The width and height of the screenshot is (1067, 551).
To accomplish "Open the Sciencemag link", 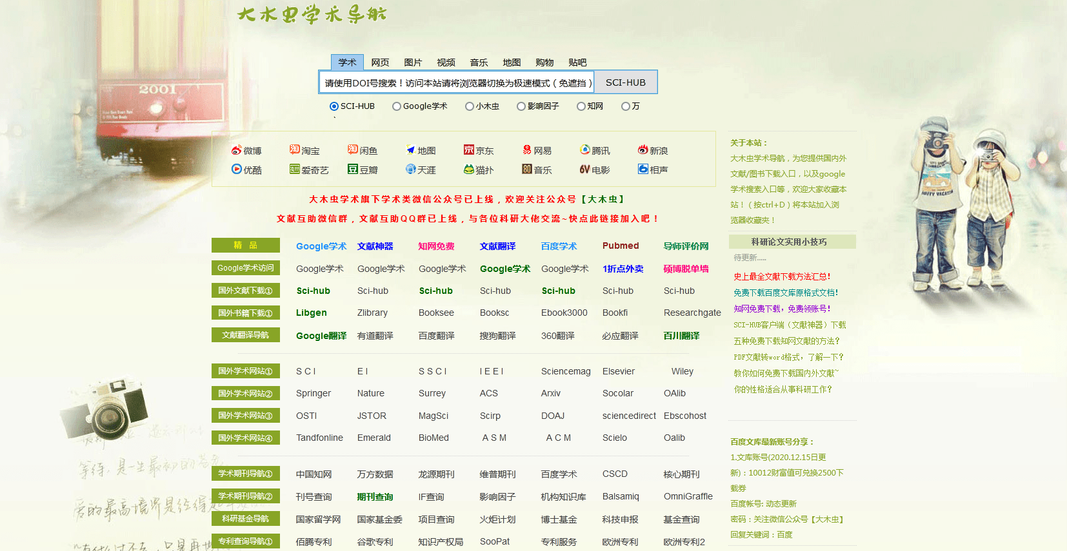I will pyautogui.click(x=566, y=371).
